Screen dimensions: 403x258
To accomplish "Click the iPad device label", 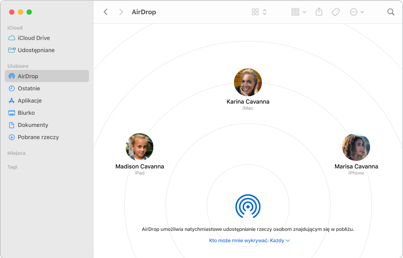I will [139, 173].
